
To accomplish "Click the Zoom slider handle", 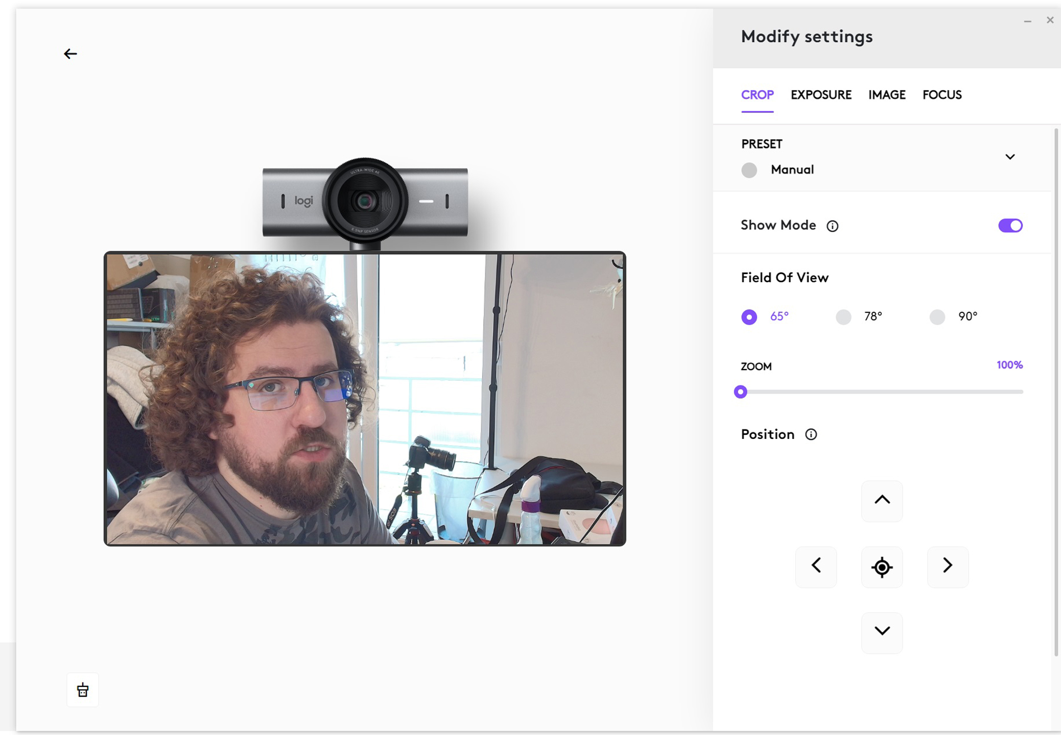I will coord(740,392).
